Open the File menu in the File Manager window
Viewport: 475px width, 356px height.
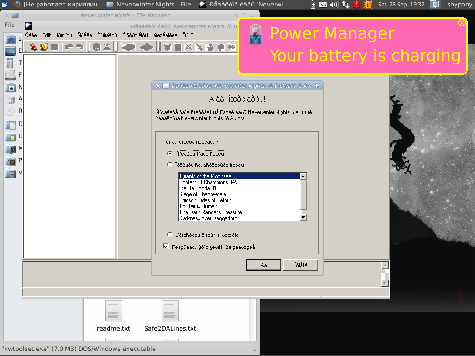click(x=10, y=25)
